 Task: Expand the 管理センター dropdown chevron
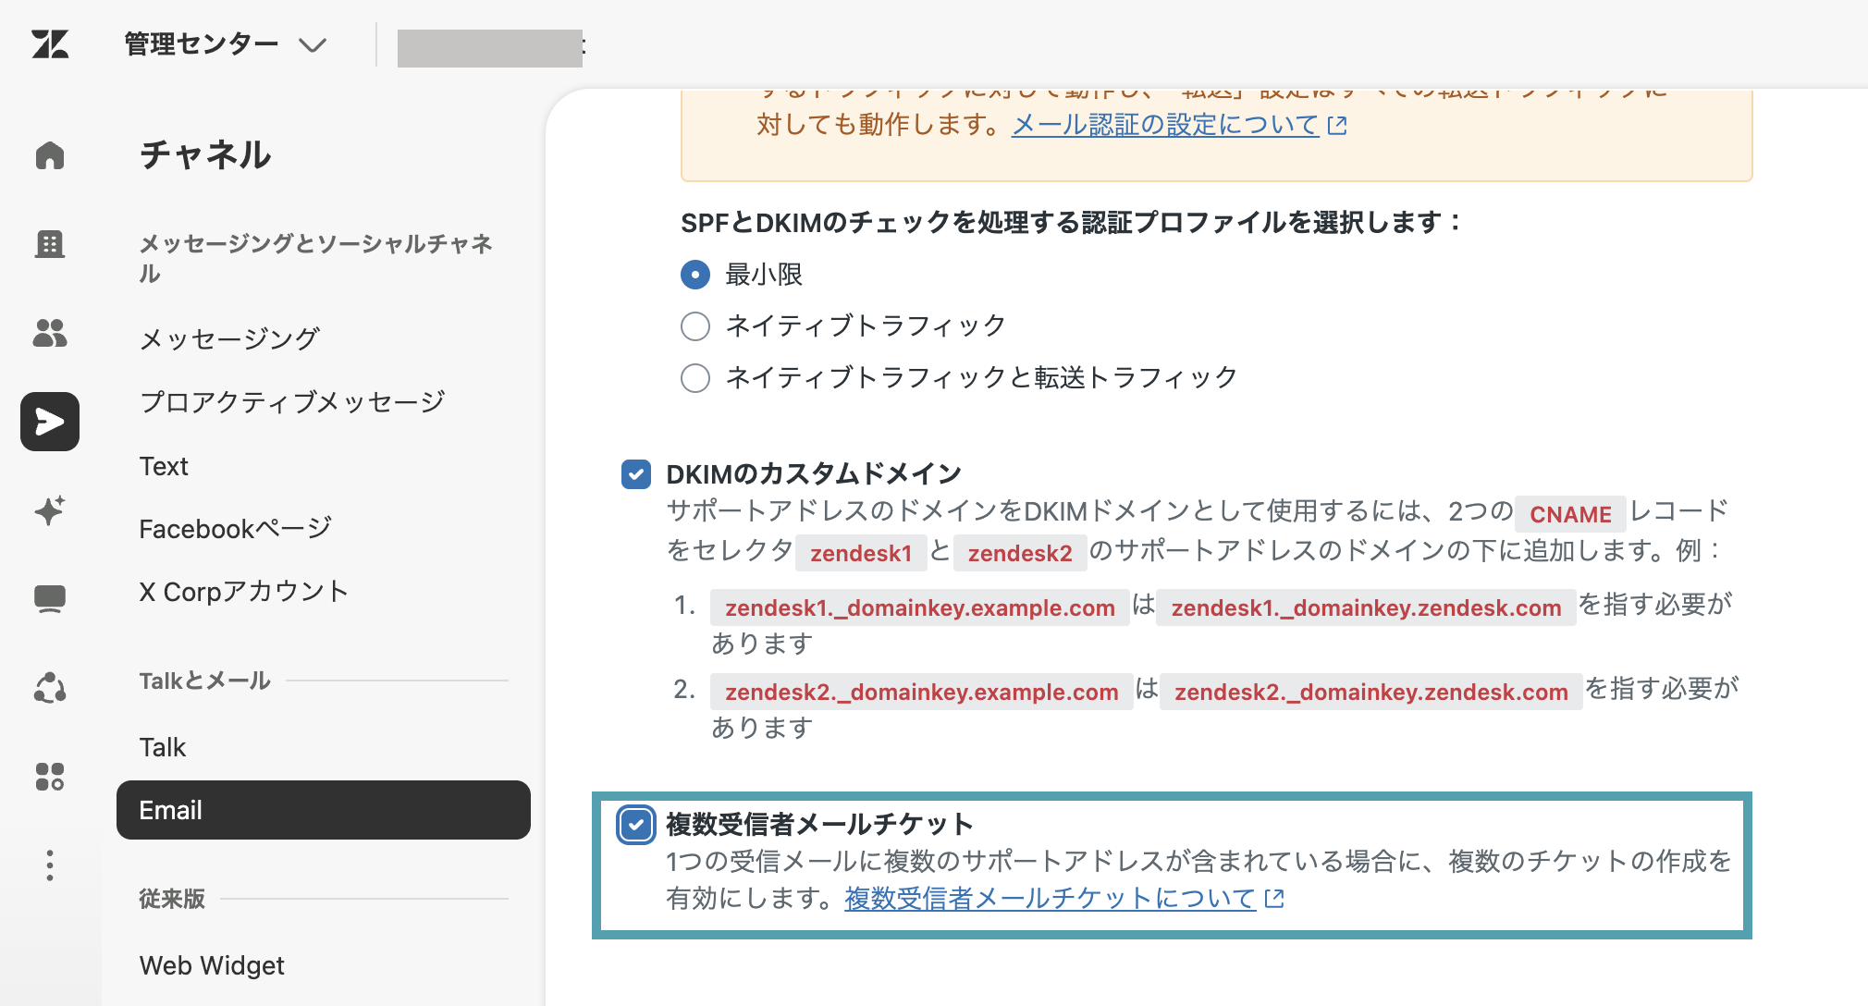point(313,44)
